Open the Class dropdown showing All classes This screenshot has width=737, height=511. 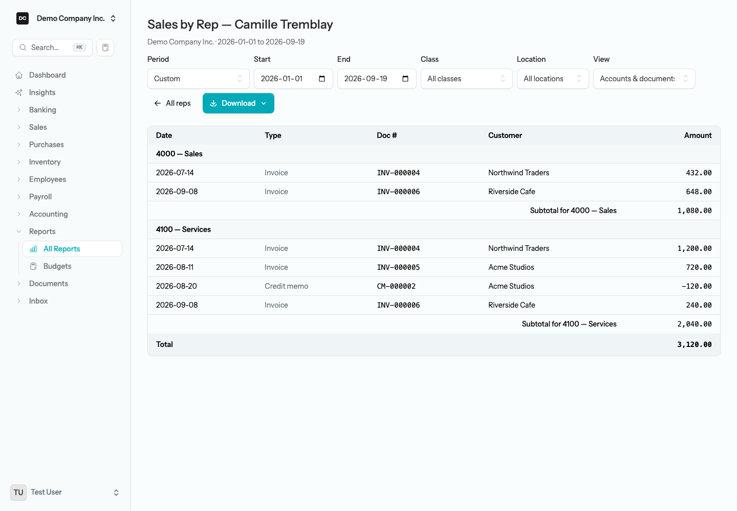(467, 79)
